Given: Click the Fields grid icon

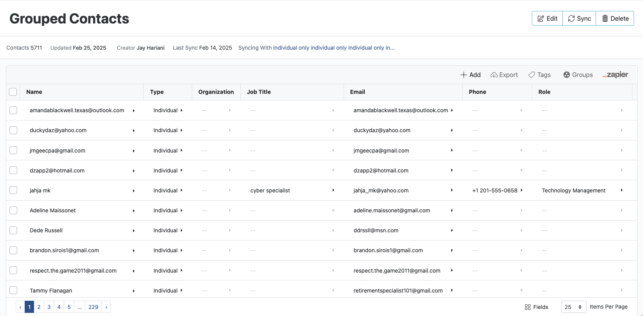Looking at the screenshot, I should pyautogui.click(x=528, y=307).
